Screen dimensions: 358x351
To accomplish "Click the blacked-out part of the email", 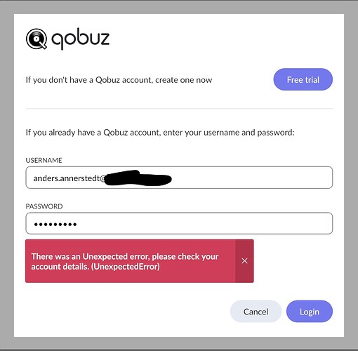I will pyautogui.click(x=138, y=178).
